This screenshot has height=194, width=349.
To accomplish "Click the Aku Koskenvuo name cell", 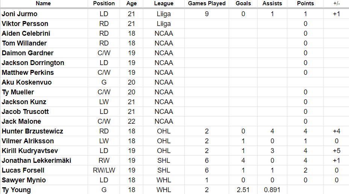I will pyautogui.click(x=27, y=82).
